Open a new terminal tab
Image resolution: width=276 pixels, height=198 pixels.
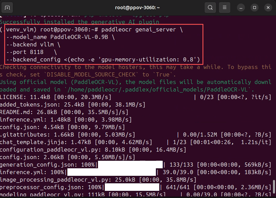coord(7,8)
